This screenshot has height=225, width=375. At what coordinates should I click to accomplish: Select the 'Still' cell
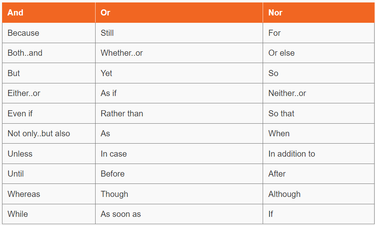pyautogui.click(x=179, y=33)
